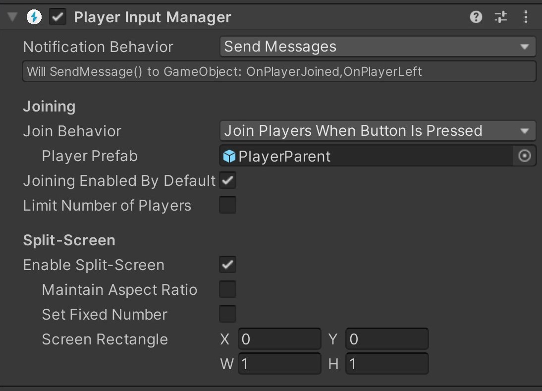
Task: Click the Screen Rectangle Y field
Action: click(387, 339)
